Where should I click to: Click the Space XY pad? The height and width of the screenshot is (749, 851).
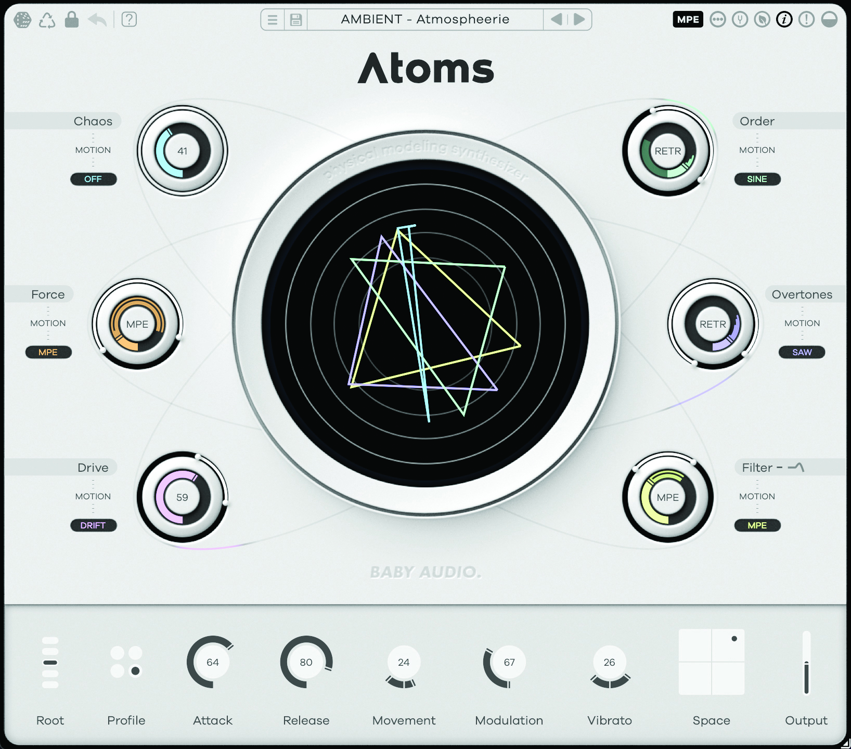click(x=711, y=662)
